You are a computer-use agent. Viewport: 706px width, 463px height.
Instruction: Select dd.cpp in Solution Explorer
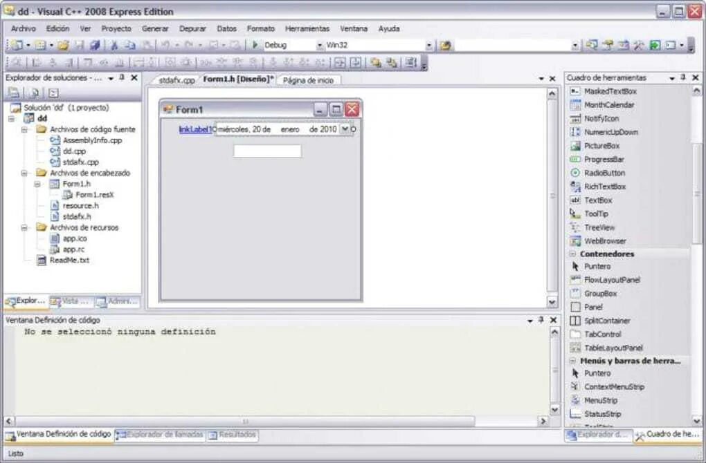click(x=74, y=151)
